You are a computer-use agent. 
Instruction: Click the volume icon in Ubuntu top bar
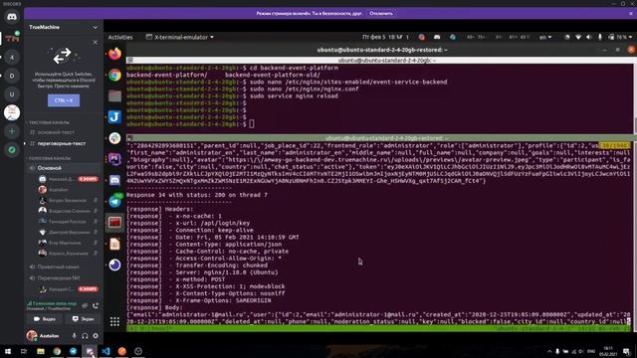[589, 37]
